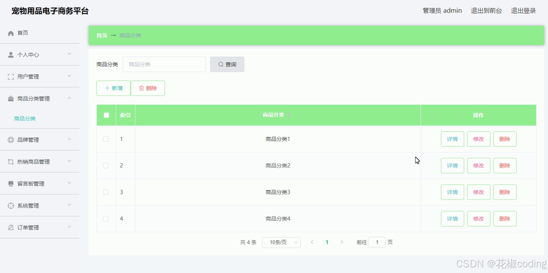Click 修改 for 商品分类2
Image resolution: width=548 pixels, height=273 pixels.
point(478,166)
